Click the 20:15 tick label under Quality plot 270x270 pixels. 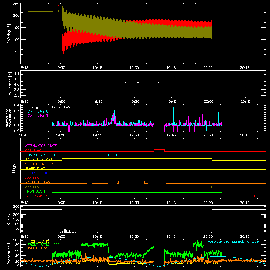(245, 237)
